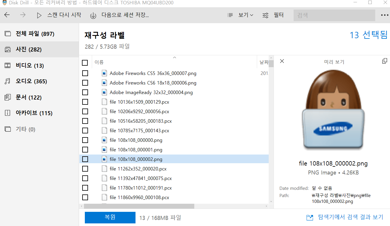
Task: Click the list view icon beside 보기
Action: 230,15
